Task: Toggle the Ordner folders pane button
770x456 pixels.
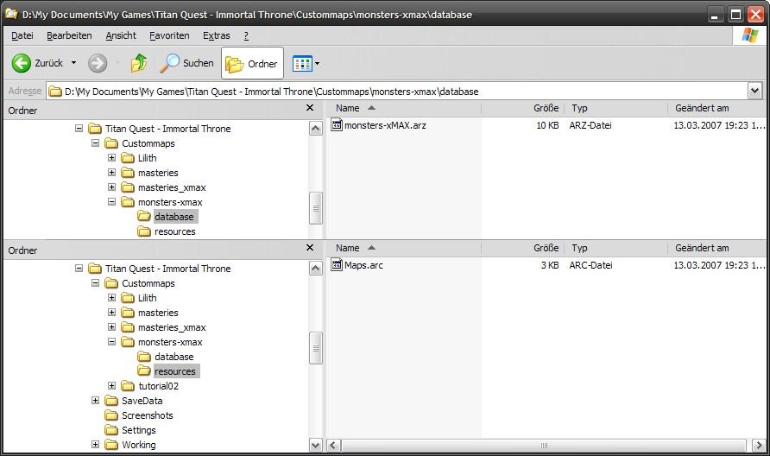Action: 252,63
